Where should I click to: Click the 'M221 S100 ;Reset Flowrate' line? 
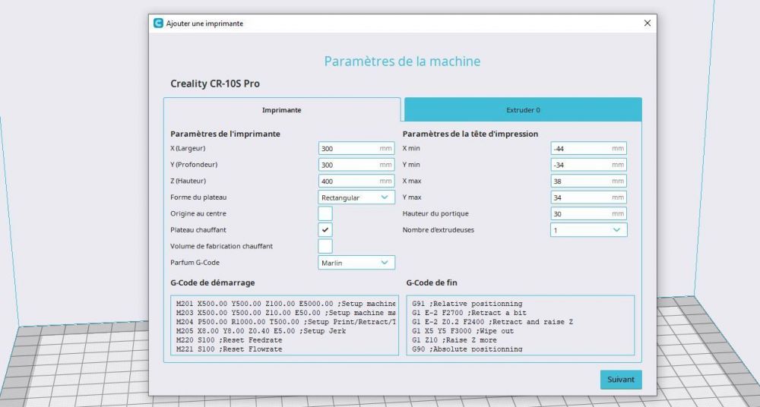(x=229, y=349)
